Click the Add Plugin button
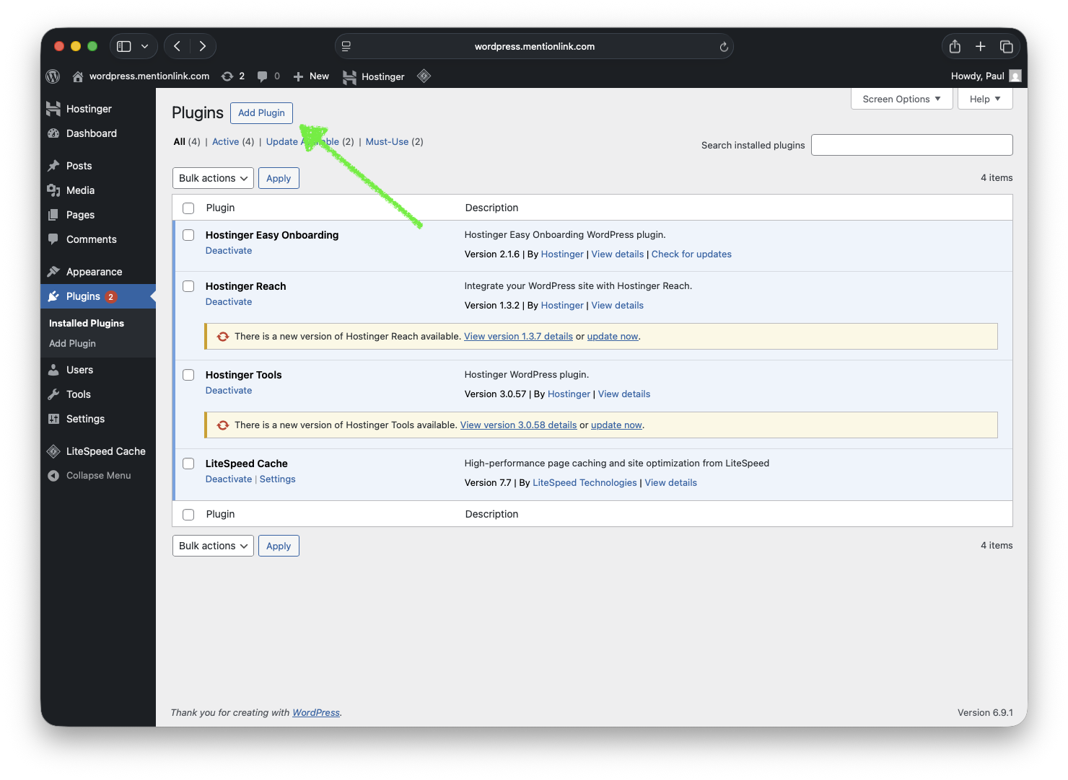Image resolution: width=1068 pixels, height=780 pixels. point(261,112)
